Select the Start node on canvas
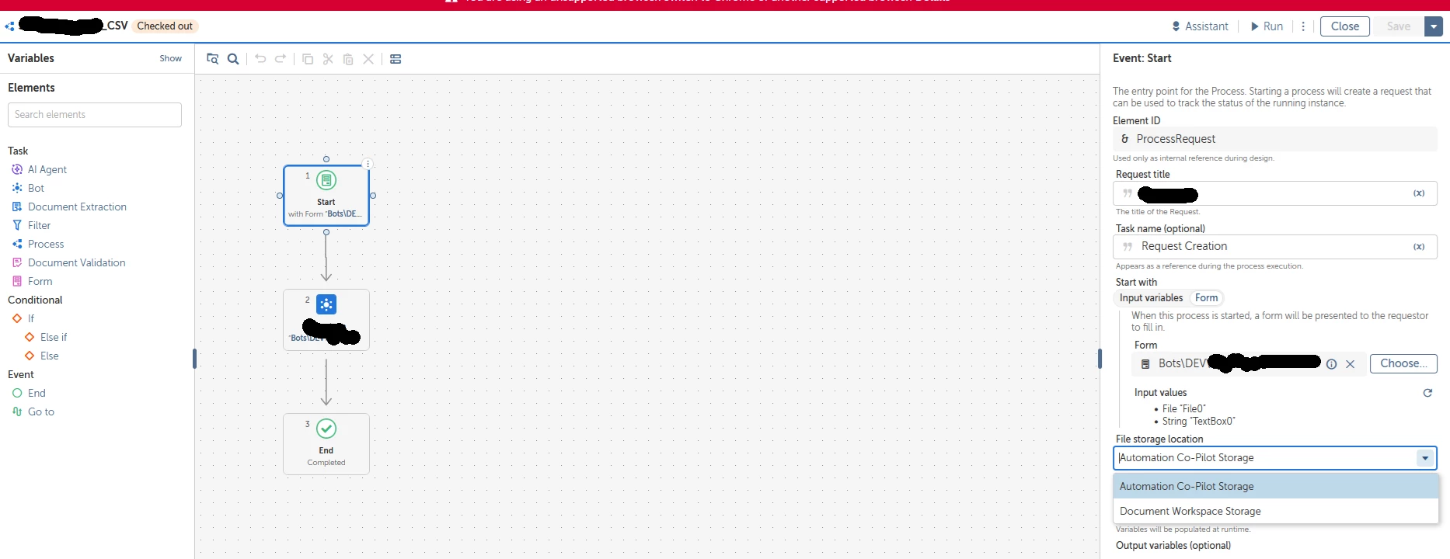The height and width of the screenshot is (559, 1450). (326, 196)
